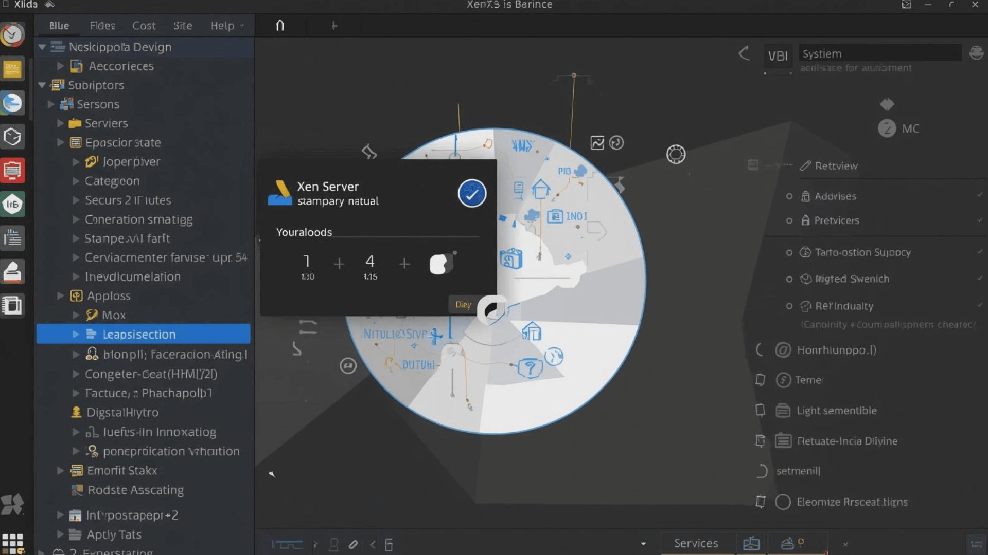This screenshot has height=555, width=988.
Task: Open the cube app in left dock
Action: click(x=12, y=137)
